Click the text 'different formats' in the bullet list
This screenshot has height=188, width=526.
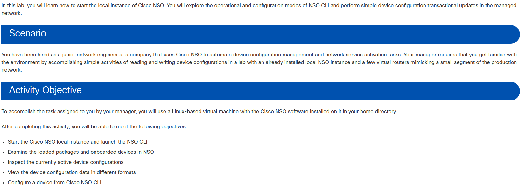pyautogui.click(x=116, y=172)
